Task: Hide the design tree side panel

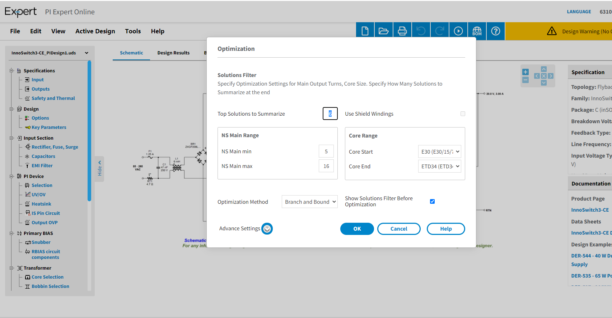Action: [99, 169]
